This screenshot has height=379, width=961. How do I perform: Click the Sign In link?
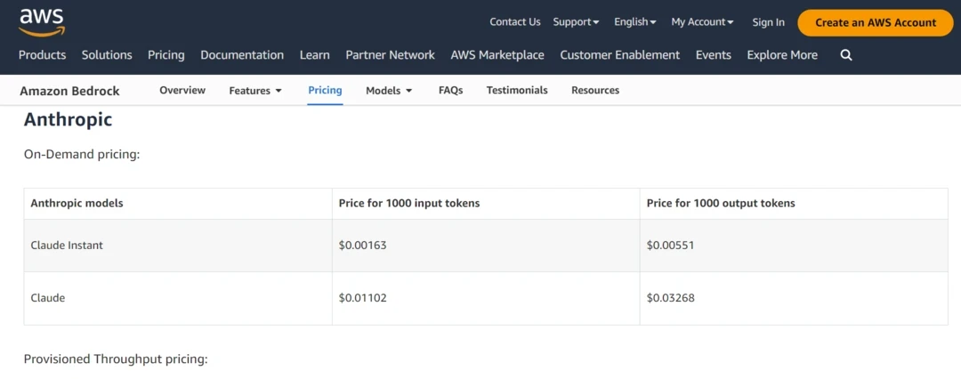[x=768, y=22]
